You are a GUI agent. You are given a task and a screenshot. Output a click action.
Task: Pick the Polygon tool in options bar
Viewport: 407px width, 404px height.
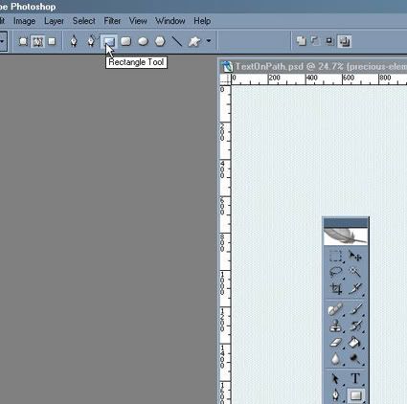click(x=160, y=41)
